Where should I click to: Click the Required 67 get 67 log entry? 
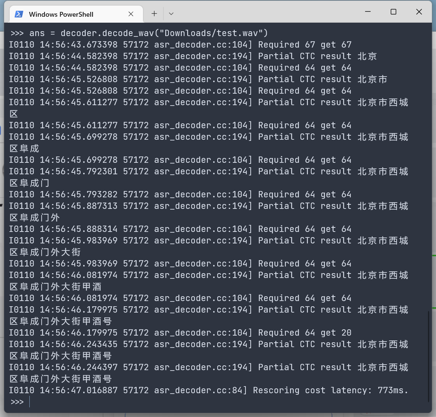[305, 45]
